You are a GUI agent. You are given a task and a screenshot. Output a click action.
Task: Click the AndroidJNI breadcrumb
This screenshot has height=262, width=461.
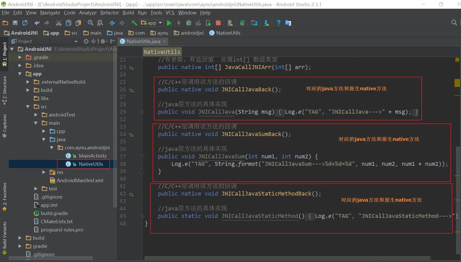point(21,33)
